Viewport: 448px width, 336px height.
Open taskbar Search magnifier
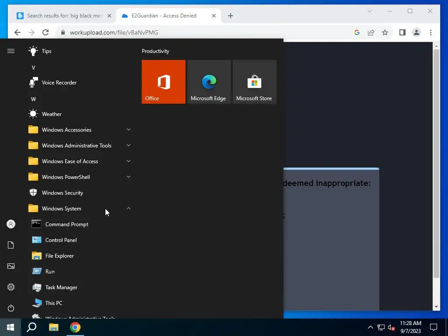31,327
